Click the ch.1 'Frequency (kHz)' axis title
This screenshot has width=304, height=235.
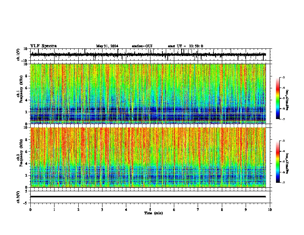click(x=21, y=89)
